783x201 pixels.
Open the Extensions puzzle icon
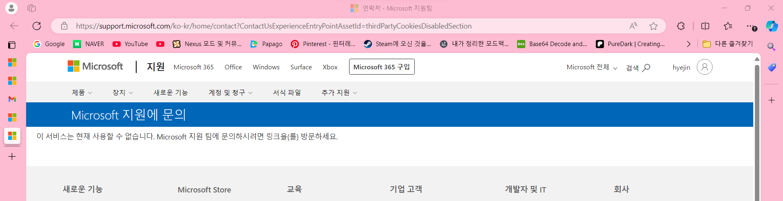point(681,26)
